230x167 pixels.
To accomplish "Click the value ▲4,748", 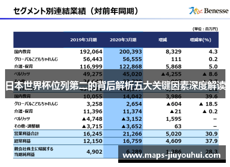I will [x=92, y=119].
